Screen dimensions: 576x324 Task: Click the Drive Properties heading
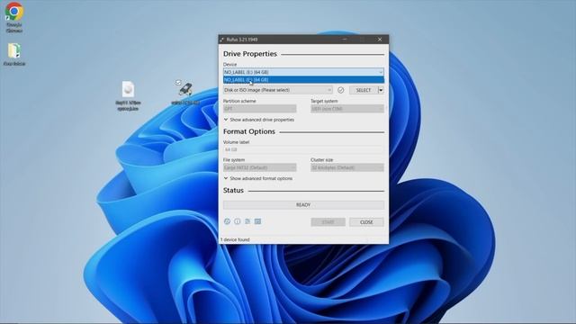pyautogui.click(x=250, y=54)
